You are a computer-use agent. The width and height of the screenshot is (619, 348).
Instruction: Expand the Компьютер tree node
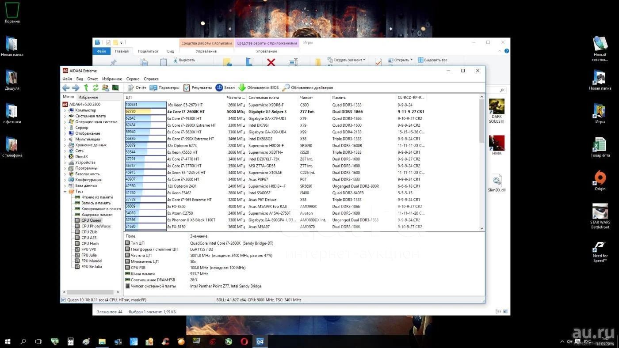[x=65, y=110]
